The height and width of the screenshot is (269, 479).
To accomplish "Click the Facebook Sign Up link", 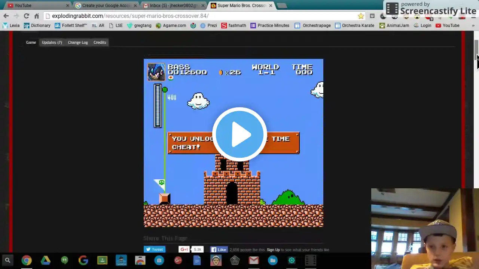I will click(273, 250).
